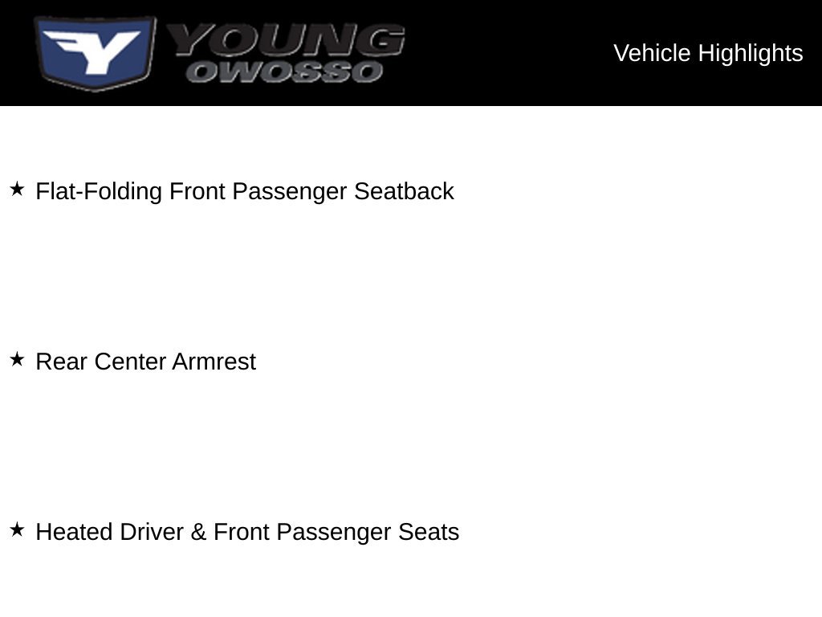
Task: Click the Vehicle Highlights heading
Action: click(708, 53)
